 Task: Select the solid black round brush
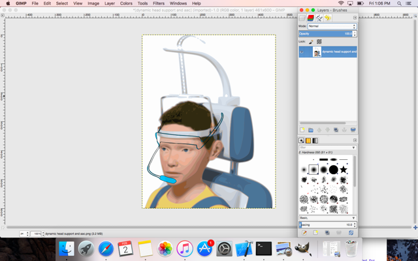coord(333,170)
